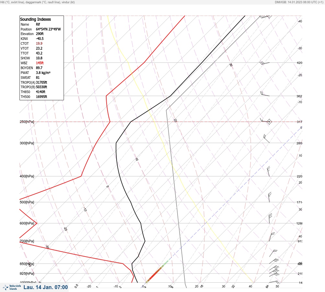Click the 500[hPa] pressure label
325x292 pixels.
[27, 202]
